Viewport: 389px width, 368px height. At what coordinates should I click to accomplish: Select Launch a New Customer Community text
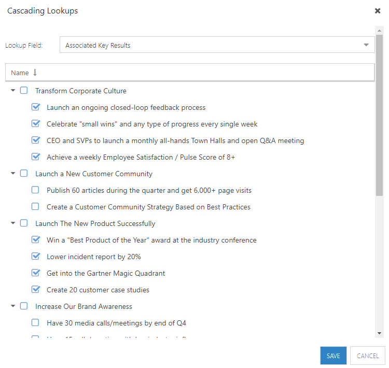point(94,174)
